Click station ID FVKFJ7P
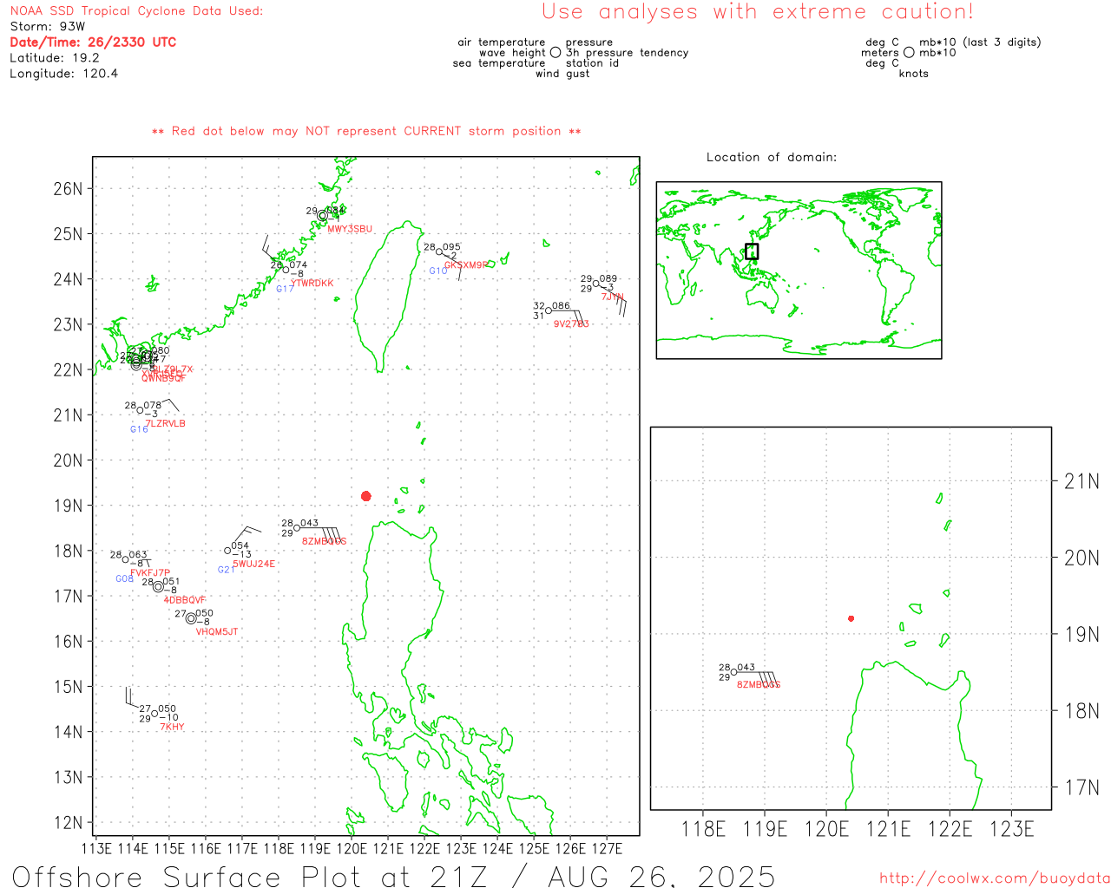Image resolution: width=1111 pixels, height=888 pixels. point(150,573)
